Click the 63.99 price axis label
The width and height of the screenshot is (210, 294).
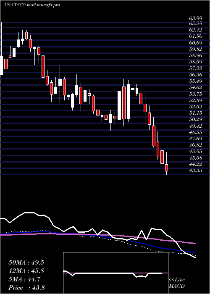[x=196, y=18]
